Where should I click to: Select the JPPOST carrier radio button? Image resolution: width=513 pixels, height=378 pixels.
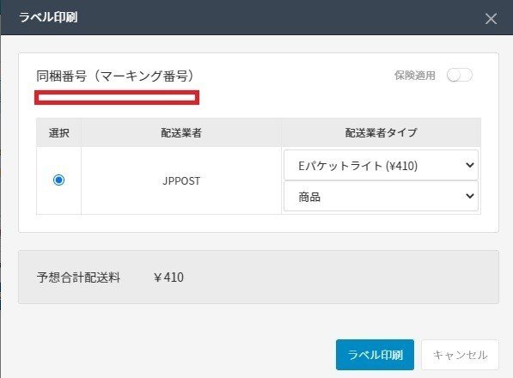click(x=59, y=180)
